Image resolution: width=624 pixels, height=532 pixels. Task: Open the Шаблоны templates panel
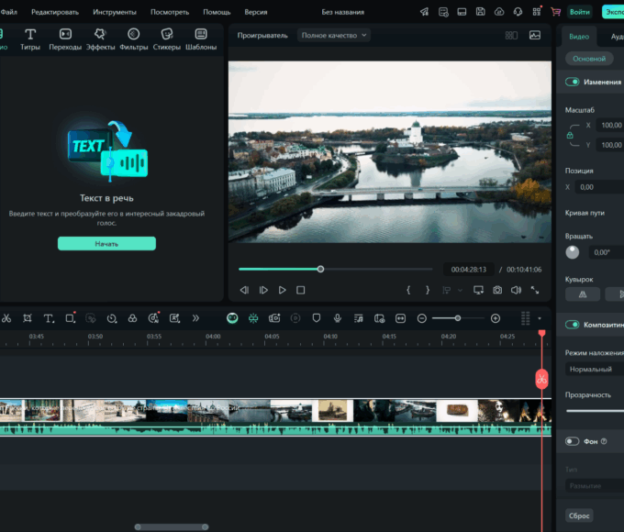click(x=201, y=39)
